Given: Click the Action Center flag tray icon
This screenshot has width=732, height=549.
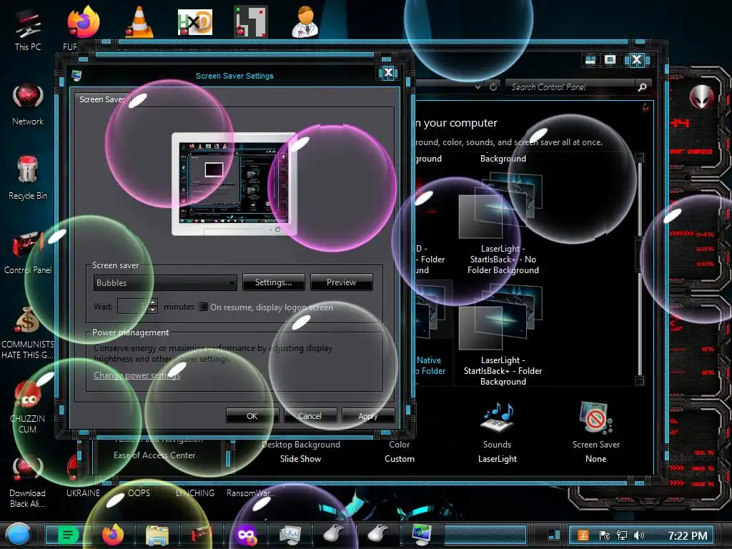Looking at the screenshot, I should 604,535.
